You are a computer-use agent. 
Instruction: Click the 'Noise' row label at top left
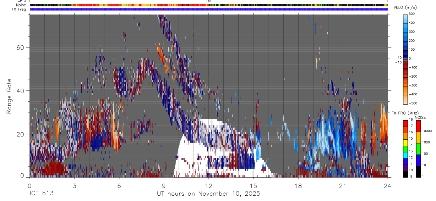(21, 5)
